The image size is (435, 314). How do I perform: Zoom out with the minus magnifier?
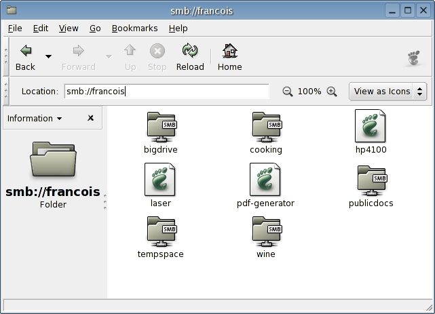(288, 92)
